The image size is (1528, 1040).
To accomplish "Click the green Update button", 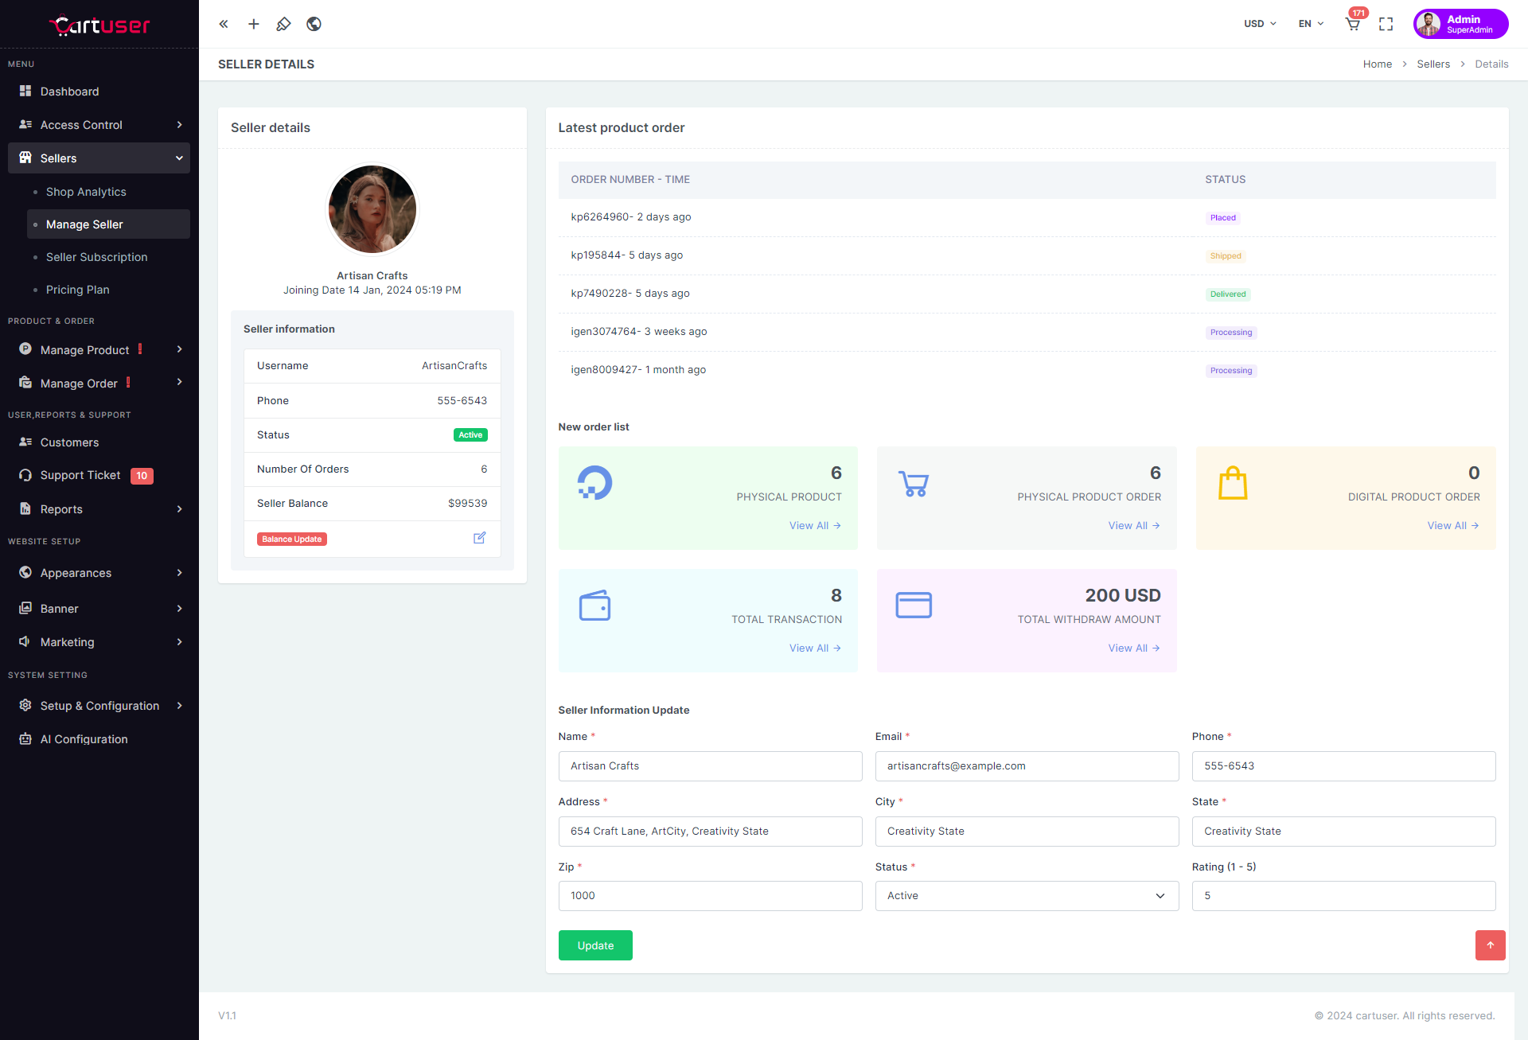I will pyautogui.click(x=595, y=945).
